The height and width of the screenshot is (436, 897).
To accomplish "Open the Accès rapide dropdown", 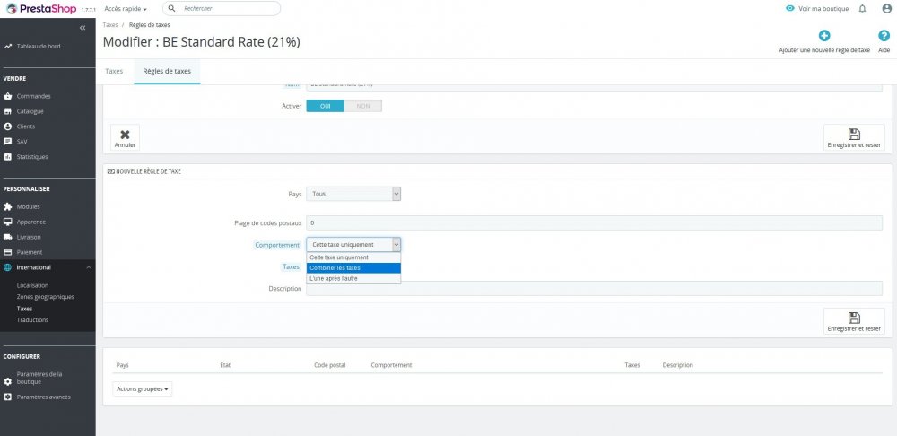I will click(126, 9).
